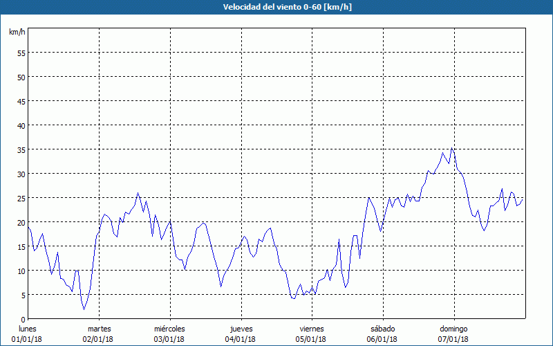The height and width of the screenshot is (346, 553).
Task: Select the 'miércoles' day label
Action: 169,328
